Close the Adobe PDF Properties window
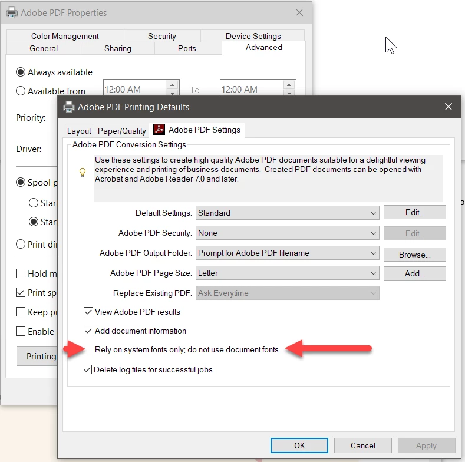The height and width of the screenshot is (462, 465). coord(299,12)
